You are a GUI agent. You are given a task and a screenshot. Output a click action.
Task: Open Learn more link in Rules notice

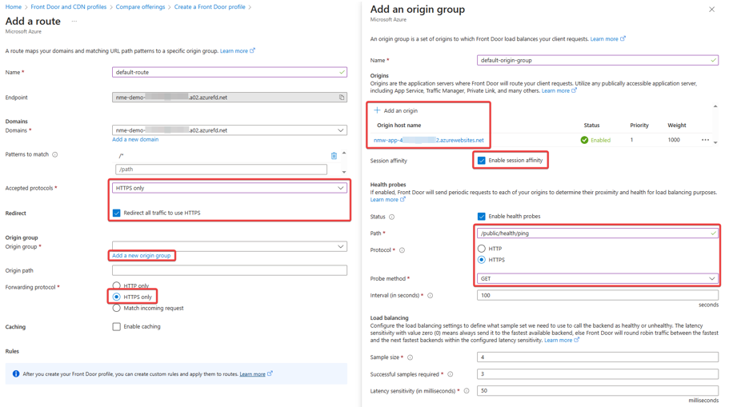256,374
